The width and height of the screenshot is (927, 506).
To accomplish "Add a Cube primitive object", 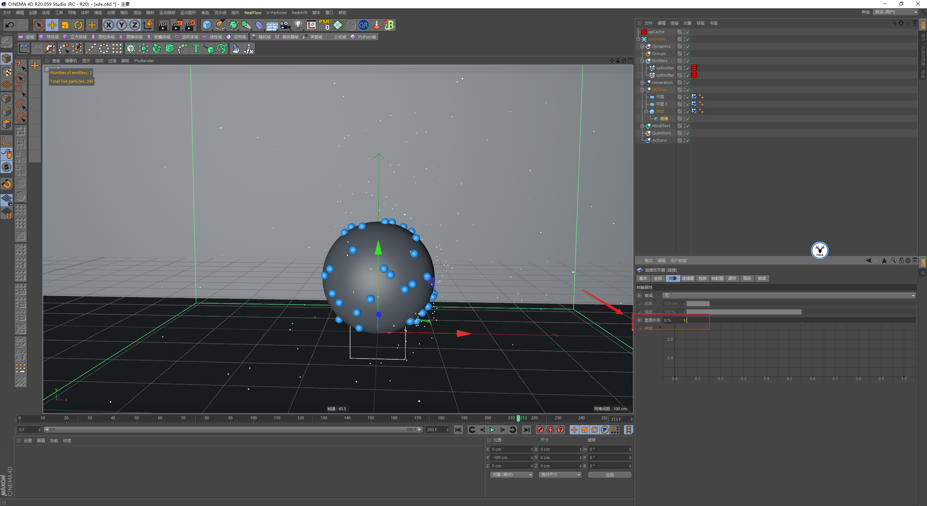I will [x=207, y=25].
